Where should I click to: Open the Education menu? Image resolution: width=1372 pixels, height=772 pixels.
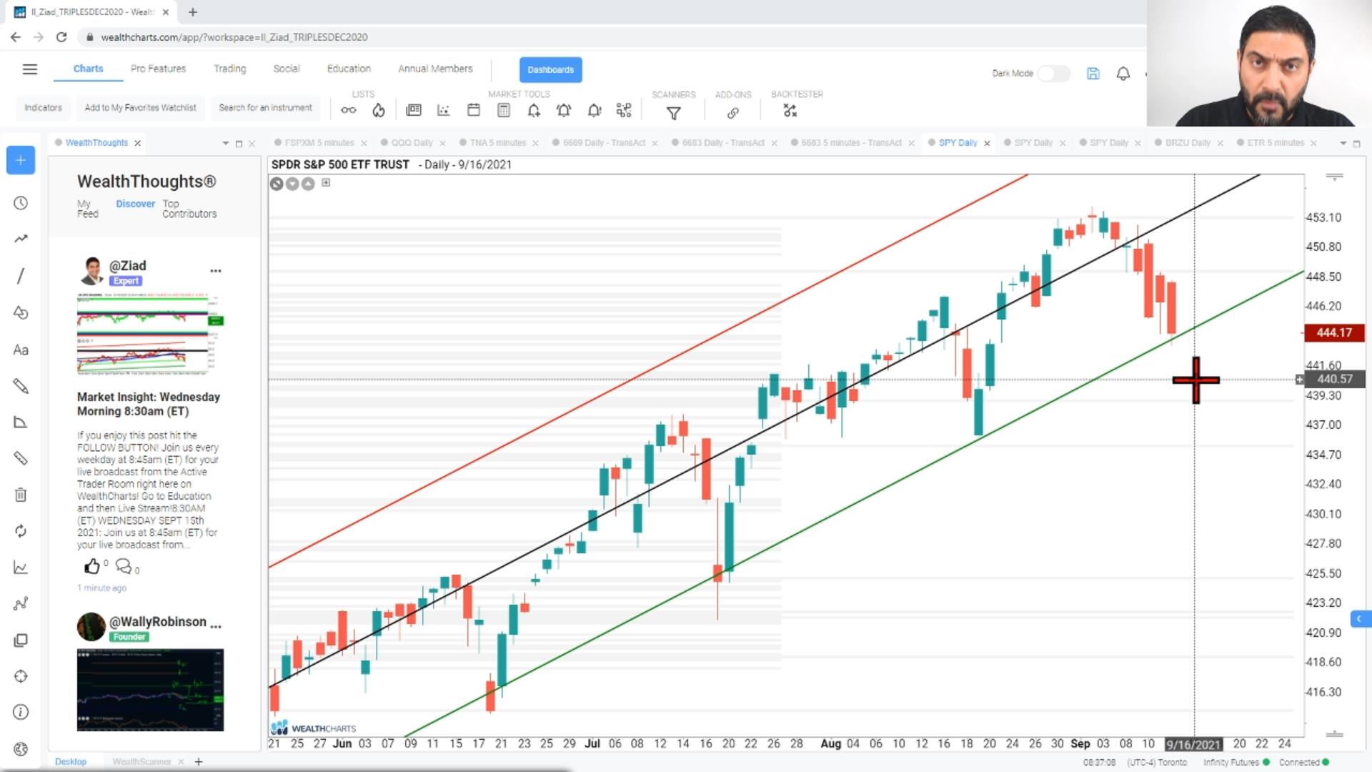click(349, 69)
